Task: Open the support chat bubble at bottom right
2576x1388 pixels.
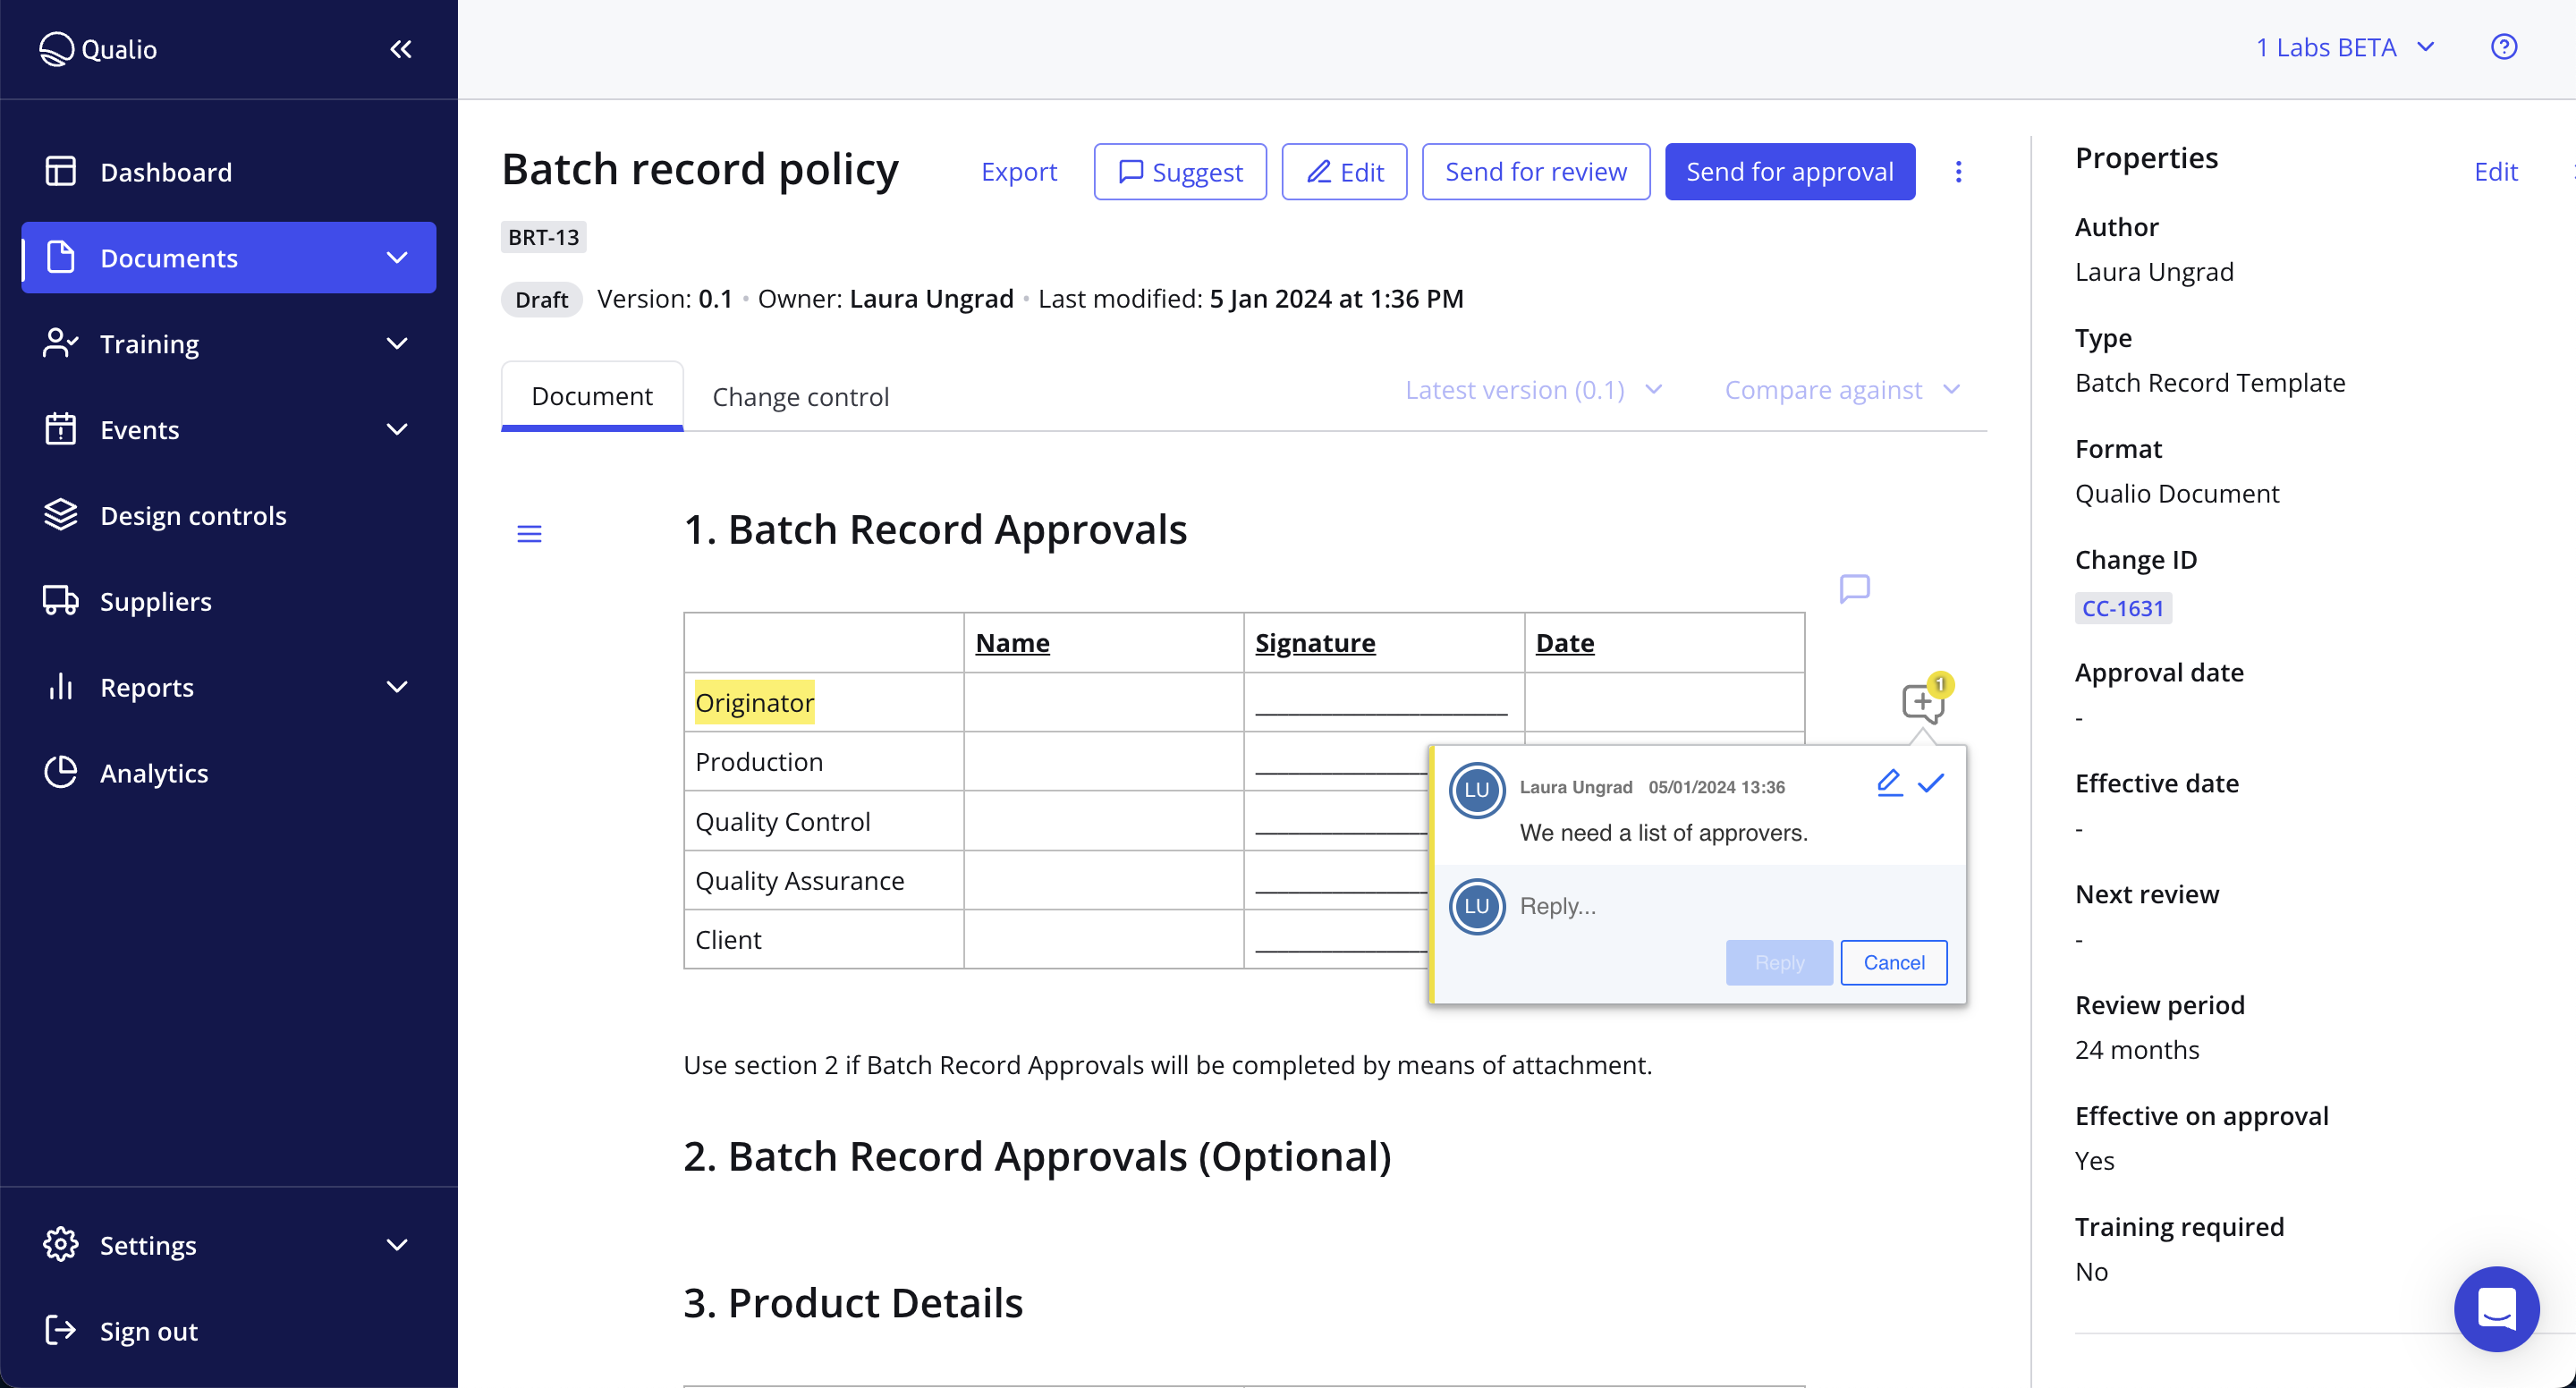Action: [2496, 1308]
